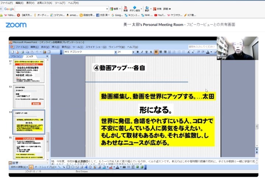Click the Normal view button
The height and width of the screenshot is (180, 265).
click(x=10, y=163)
